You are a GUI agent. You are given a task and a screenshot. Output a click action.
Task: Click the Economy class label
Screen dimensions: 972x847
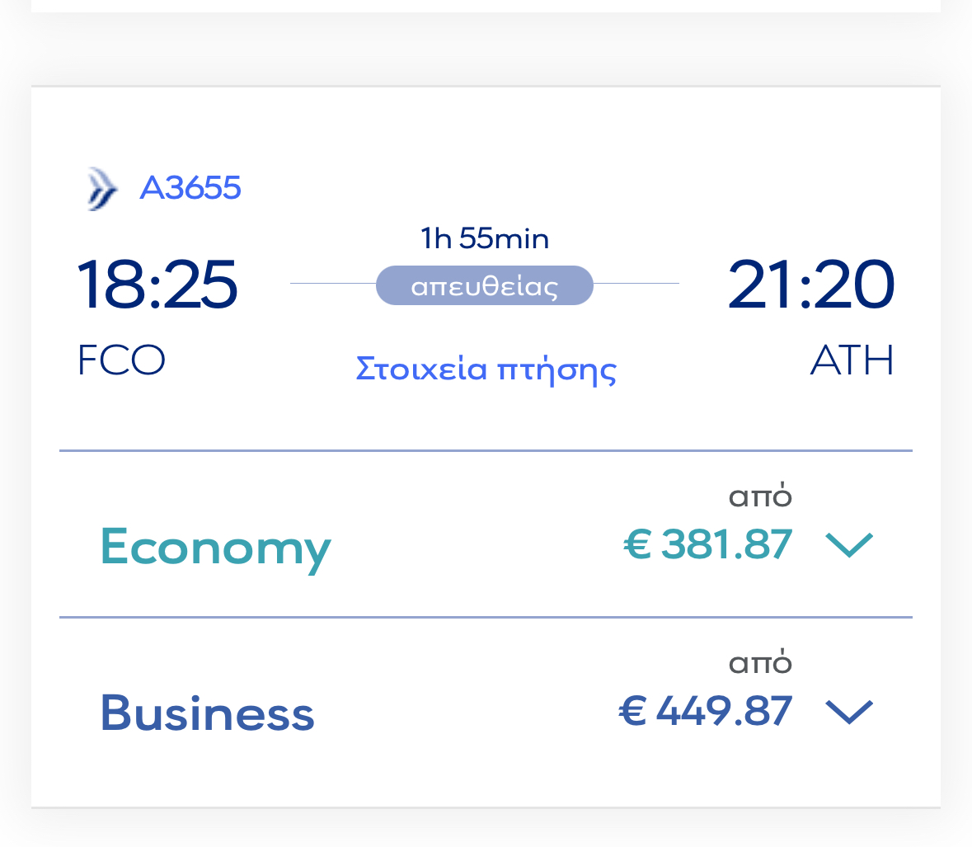coord(216,548)
